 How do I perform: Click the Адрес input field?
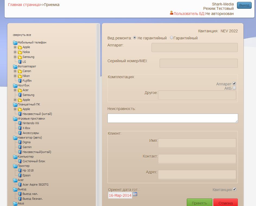(197, 174)
